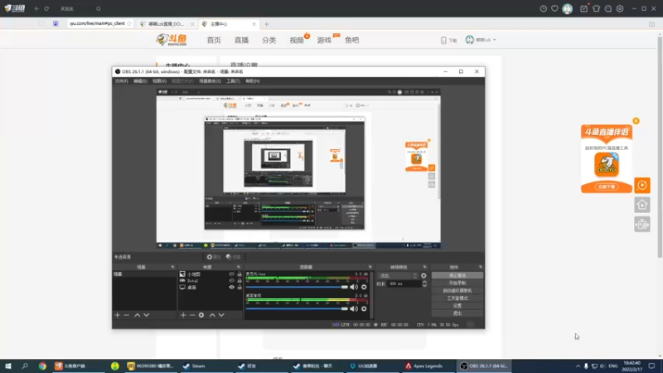The height and width of the screenshot is (373, 663).
Task: Click 启动虚拟摄像机 virtual camera button
Action: [x=457, y=291]
